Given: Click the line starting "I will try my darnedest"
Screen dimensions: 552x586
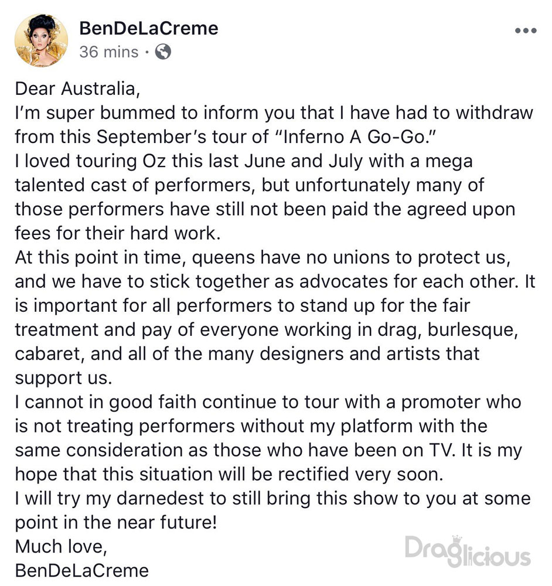Looking at the screenshot, I should pyautogui.click(x=272, y=498).
